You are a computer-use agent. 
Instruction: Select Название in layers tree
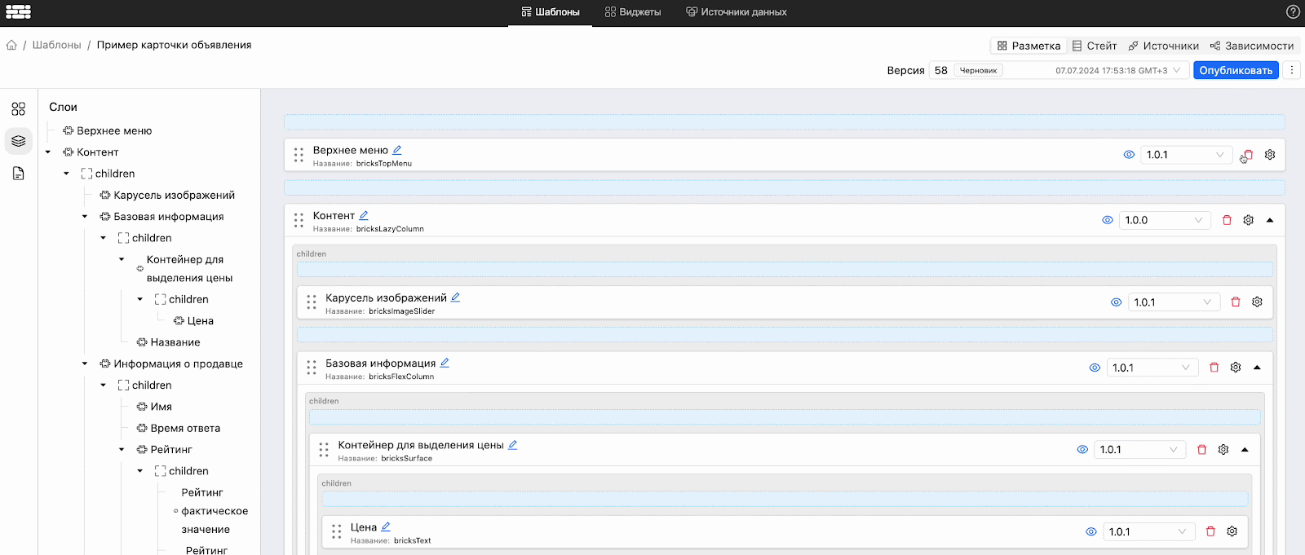click(x=175, y=342)
